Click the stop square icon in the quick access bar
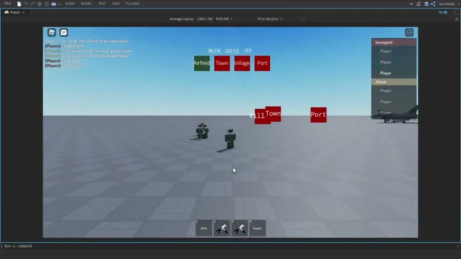Screen dimensions: 461x259 (47, 4)
